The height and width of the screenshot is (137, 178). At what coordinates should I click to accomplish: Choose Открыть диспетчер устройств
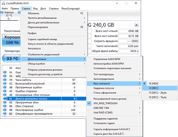pos(54,74)
